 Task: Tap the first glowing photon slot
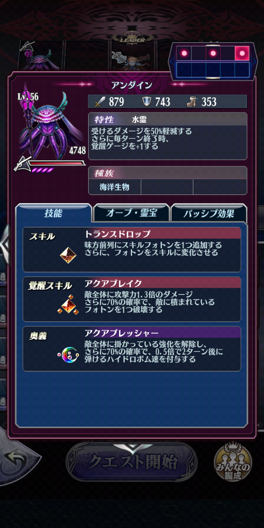(184, 53)
